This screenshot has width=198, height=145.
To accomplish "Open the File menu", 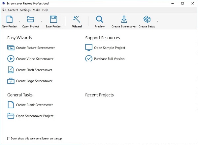I will [x=4, y=10].
